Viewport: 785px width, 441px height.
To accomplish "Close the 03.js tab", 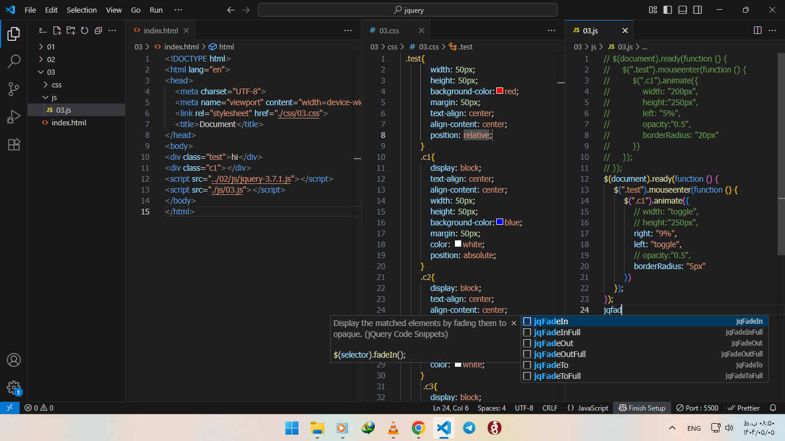I will coord(625,30).
